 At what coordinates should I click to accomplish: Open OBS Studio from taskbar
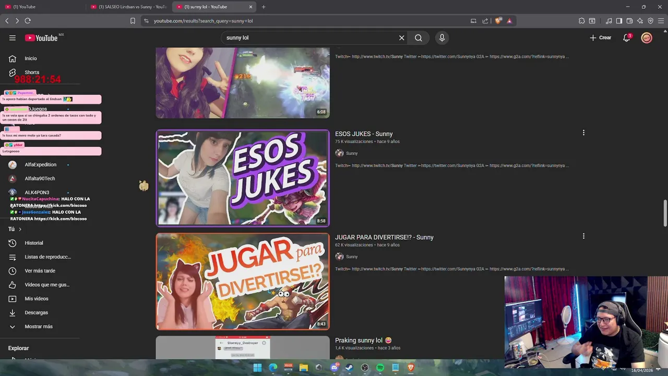365,368
